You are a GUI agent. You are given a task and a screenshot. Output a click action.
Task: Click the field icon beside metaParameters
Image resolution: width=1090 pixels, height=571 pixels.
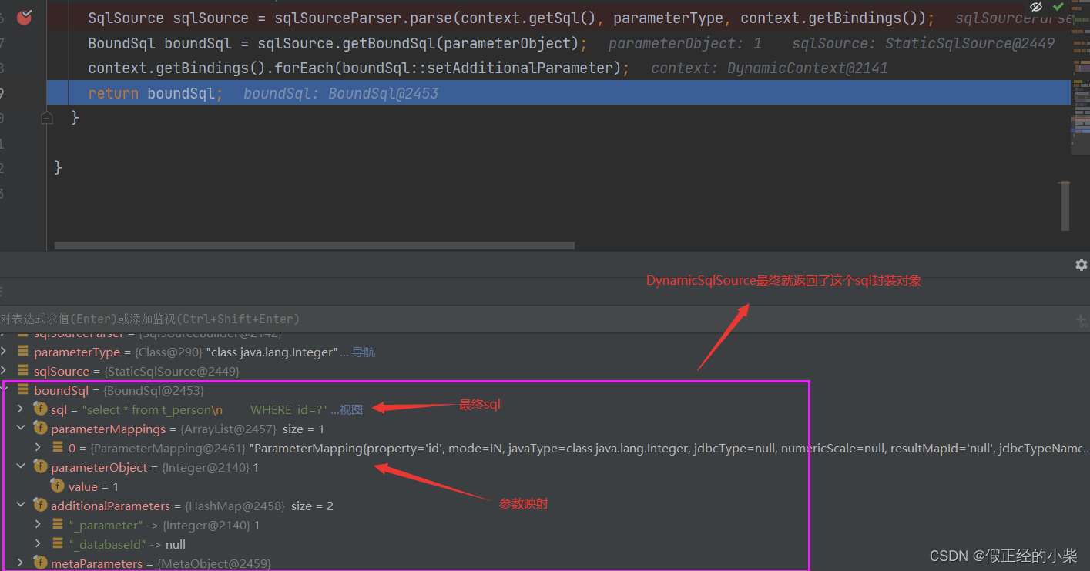click(40, 563)
